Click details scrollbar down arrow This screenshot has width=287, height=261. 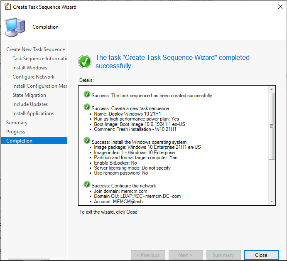coord(272,202)
